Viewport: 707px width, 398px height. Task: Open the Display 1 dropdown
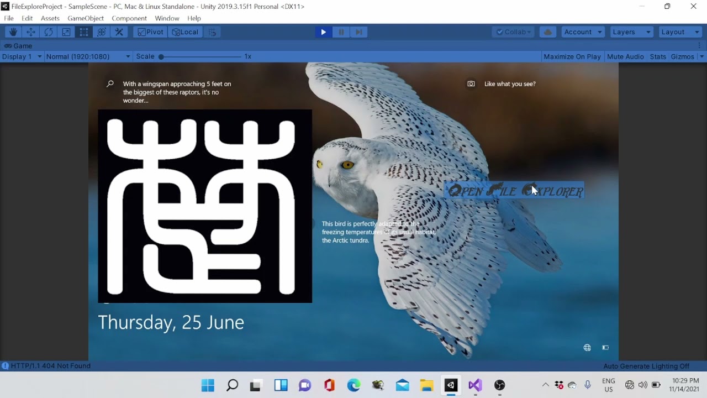point(22,56)
